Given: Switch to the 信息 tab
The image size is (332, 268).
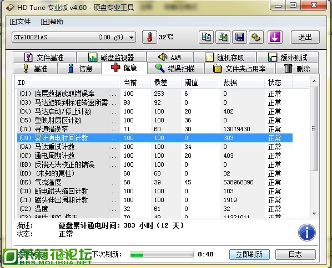Looking at the screenshot, I should (x=80, y=69).
